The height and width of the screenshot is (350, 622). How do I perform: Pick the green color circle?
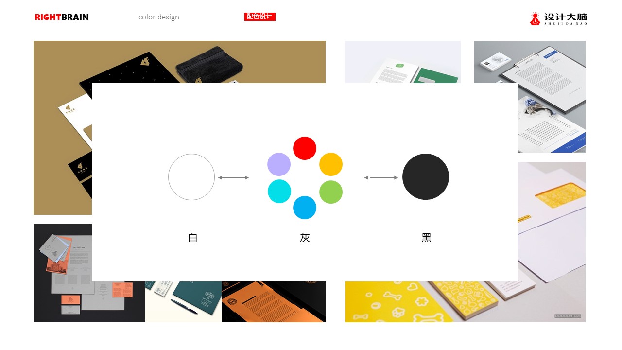pos(331,192)
